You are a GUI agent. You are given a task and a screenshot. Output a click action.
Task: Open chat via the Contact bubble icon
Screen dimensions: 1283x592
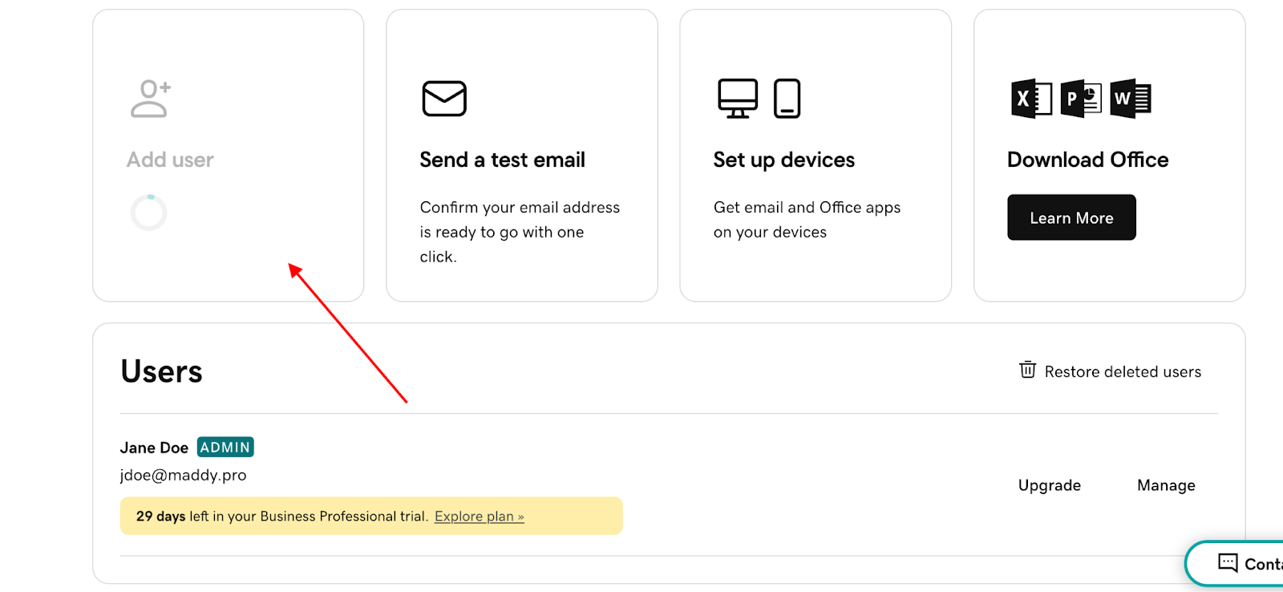pyautogui.click(x=1228, y=562)
